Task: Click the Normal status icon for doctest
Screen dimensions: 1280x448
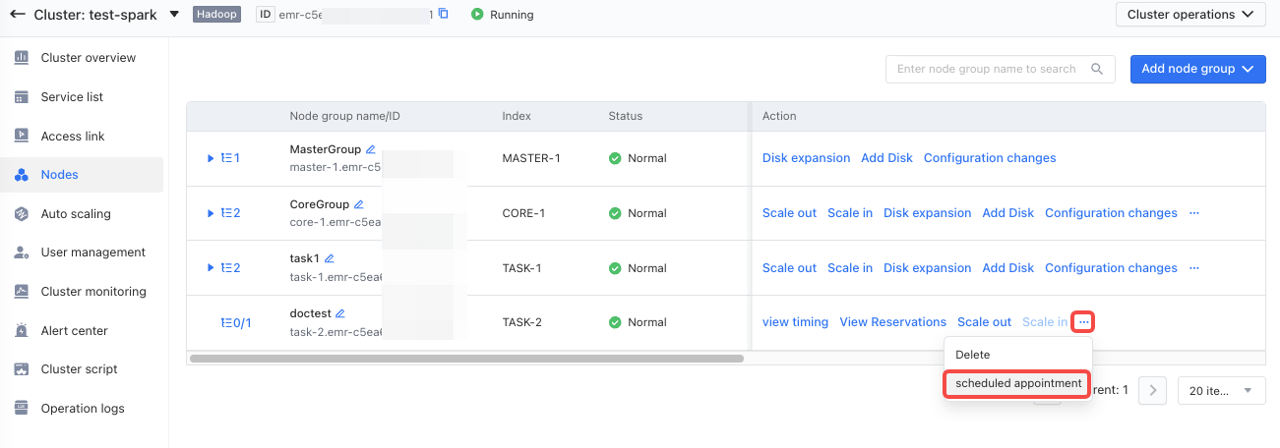Action: click(615, 322)
